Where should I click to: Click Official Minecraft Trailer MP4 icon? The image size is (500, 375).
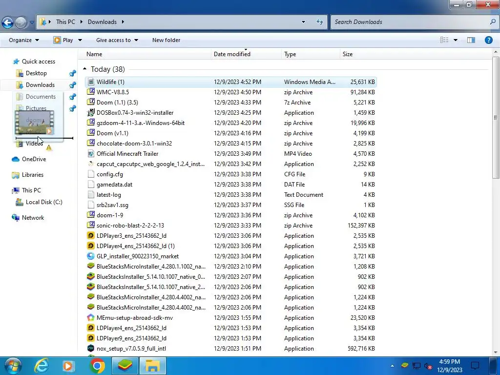coord(91,154)
